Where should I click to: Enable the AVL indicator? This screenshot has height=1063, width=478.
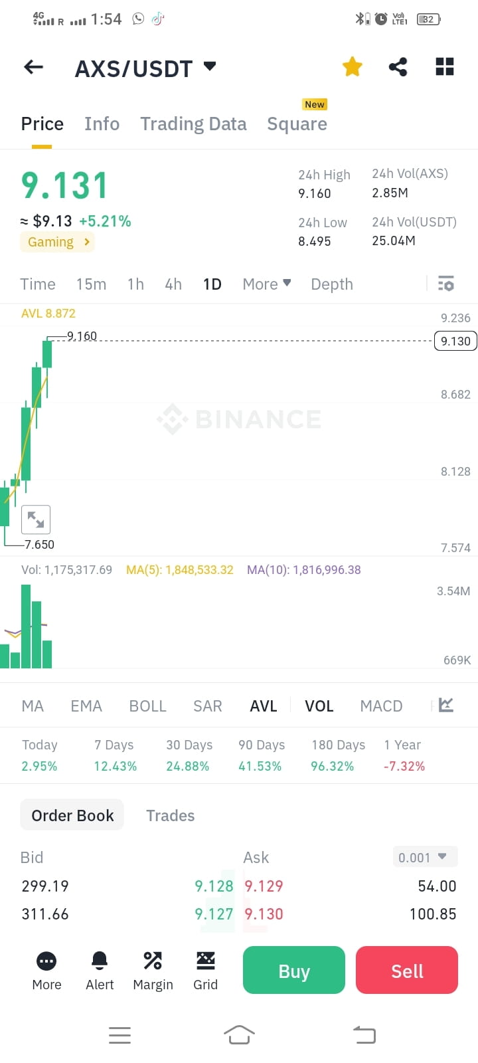click(264, 706)
